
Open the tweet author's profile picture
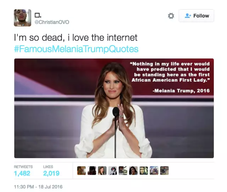click(22, 18)
